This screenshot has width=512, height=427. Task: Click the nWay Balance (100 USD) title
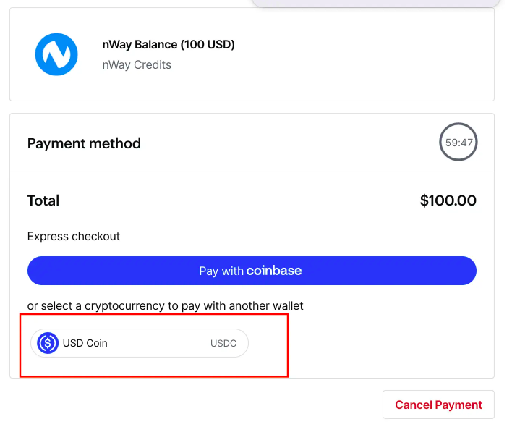tap(168, 44)
